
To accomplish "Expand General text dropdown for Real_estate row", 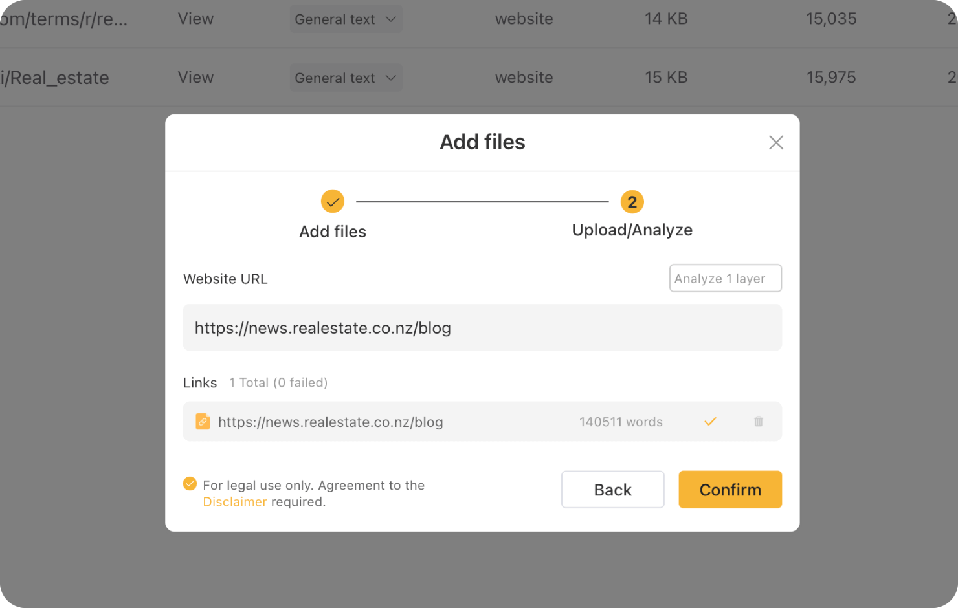I will (x=346, y=78).
